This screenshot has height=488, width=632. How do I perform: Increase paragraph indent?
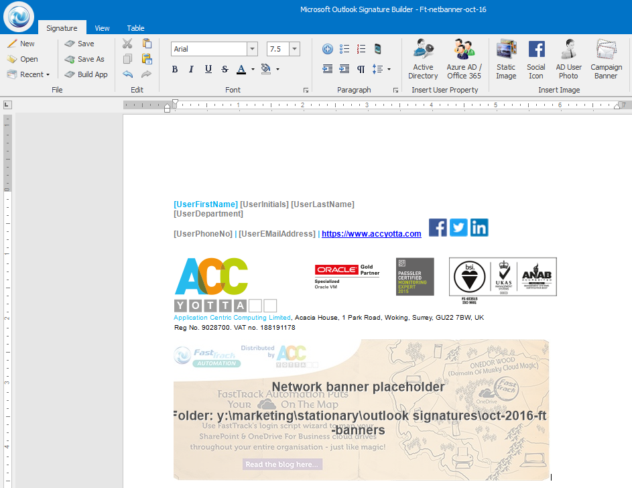[x=344, y=69]
